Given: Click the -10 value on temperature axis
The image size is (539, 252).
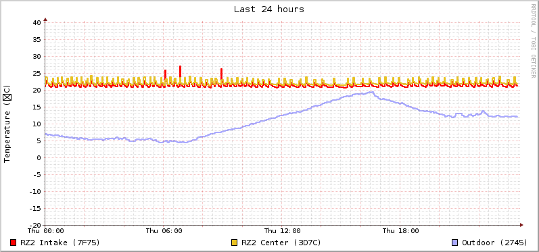Looking at the screenshot, I should [x=34, y=192].
